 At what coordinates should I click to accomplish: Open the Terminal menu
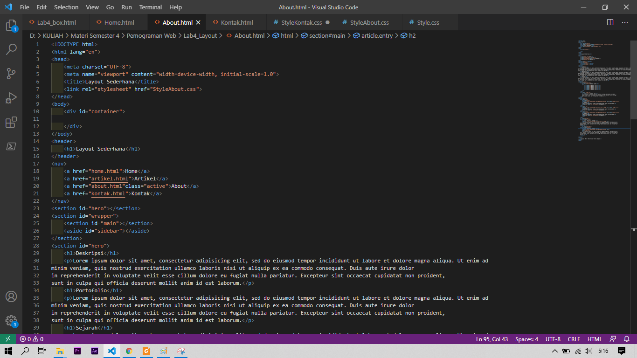150,7
